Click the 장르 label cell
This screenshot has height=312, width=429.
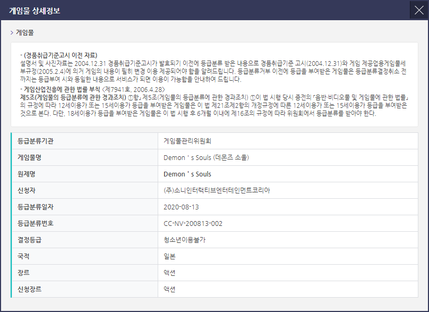85,273
